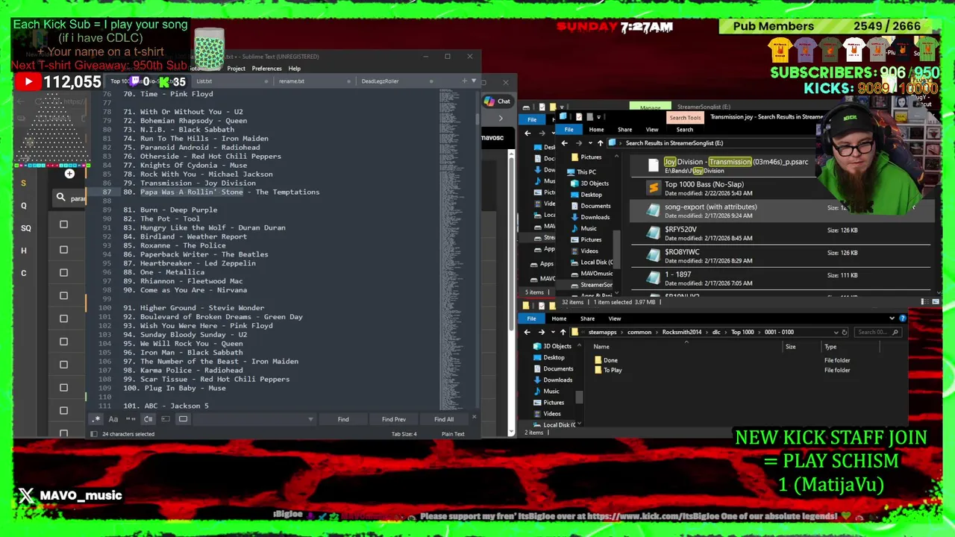Open the Project menu in Sublime Text
The image size is (955, 537).
click(x=236, y=69)
